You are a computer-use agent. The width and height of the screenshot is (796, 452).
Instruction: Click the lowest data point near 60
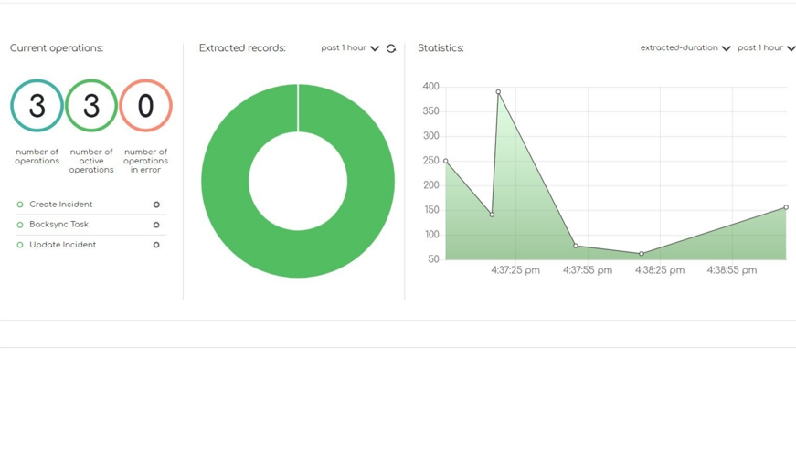click(642, 254)
